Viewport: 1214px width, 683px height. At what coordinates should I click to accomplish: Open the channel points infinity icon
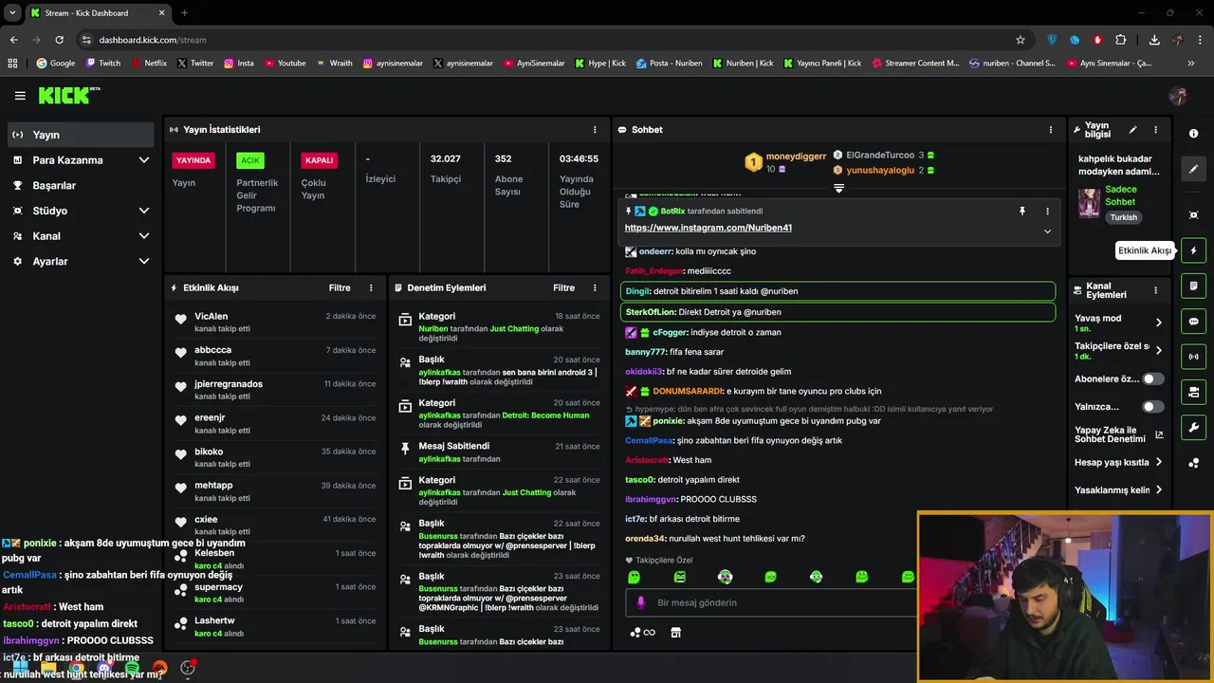[x=643, y=633]
